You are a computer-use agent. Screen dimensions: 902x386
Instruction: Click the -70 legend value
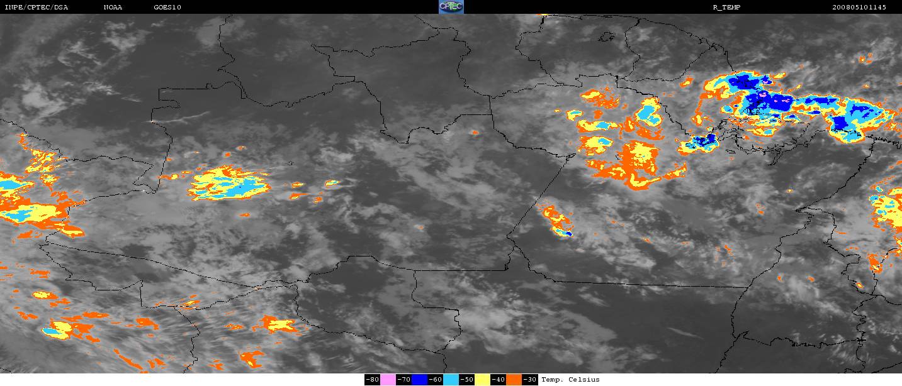(404, 380)
